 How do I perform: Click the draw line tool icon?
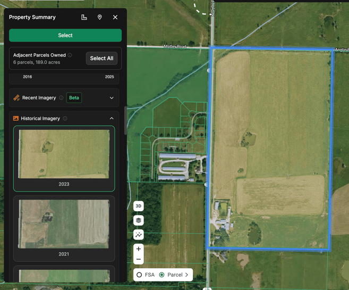tap(139, 235)
